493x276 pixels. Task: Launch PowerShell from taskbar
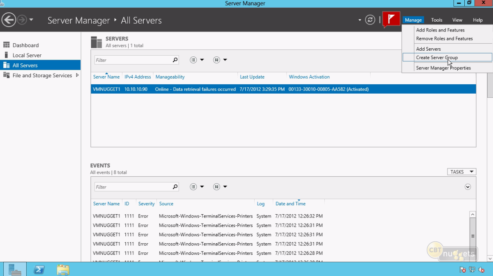(x=39, y=269)
